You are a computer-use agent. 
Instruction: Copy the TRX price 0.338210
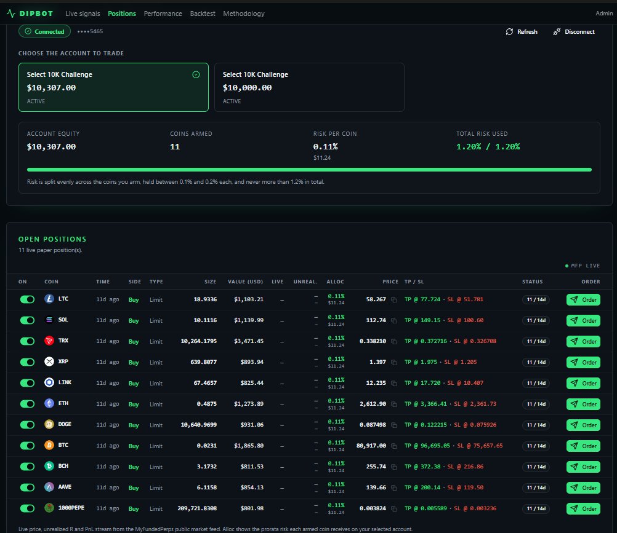point(394,341)
